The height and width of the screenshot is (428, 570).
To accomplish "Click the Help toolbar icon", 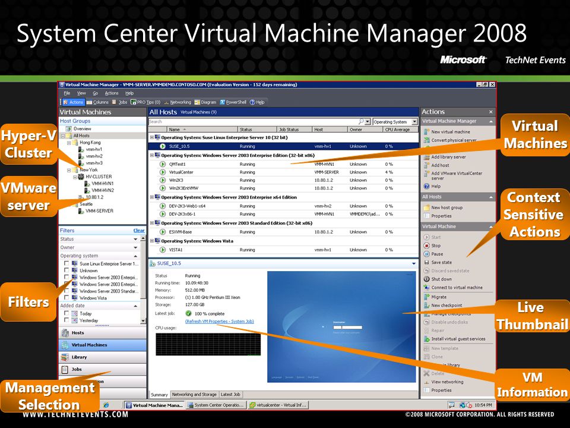I will 257,102.
